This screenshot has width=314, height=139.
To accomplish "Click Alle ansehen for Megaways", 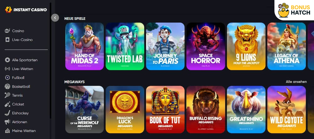I will pos(296,82).
